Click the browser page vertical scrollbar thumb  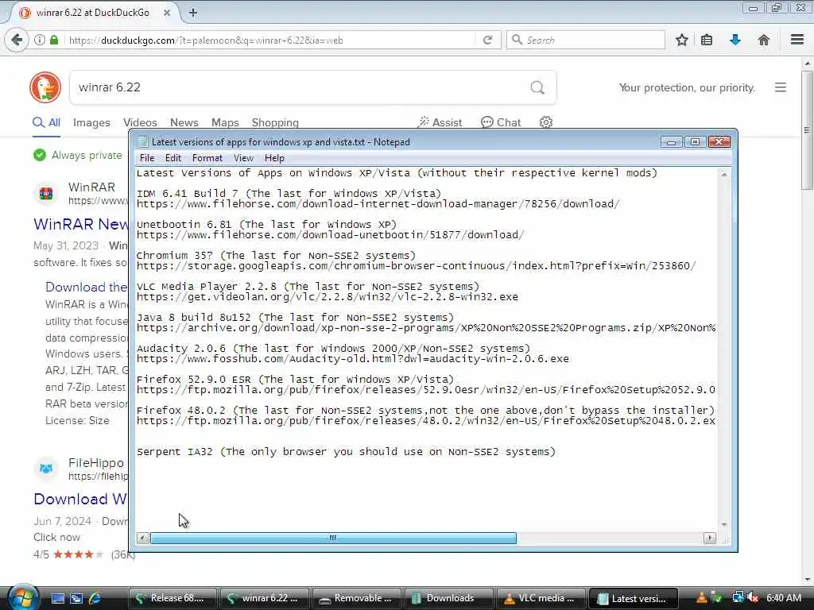pos(808,129)
